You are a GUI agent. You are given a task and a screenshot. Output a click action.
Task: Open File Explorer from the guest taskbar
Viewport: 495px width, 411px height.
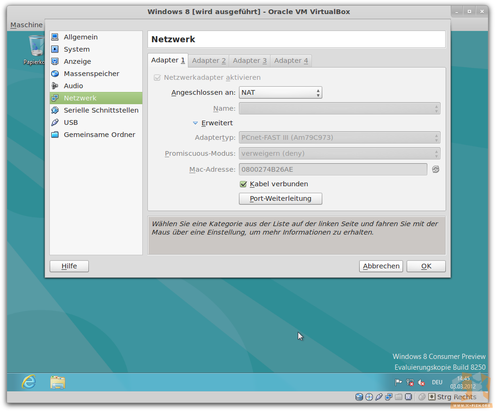pyautogui.click(x=58, y=382)
